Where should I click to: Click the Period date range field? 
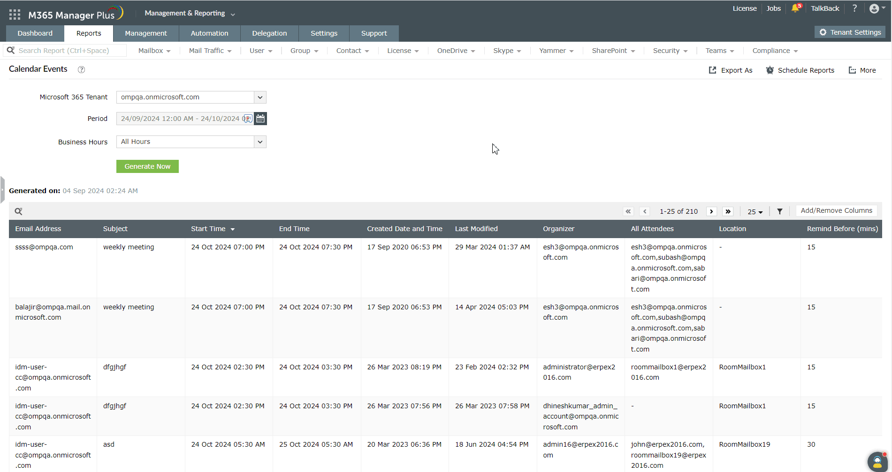click(185, 119)
